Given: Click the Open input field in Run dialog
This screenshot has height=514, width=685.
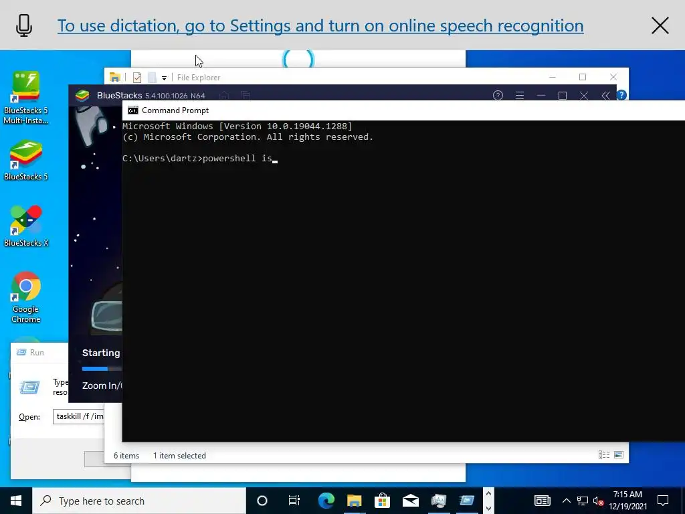Looking at the screenshot, I should click(79, 416).
